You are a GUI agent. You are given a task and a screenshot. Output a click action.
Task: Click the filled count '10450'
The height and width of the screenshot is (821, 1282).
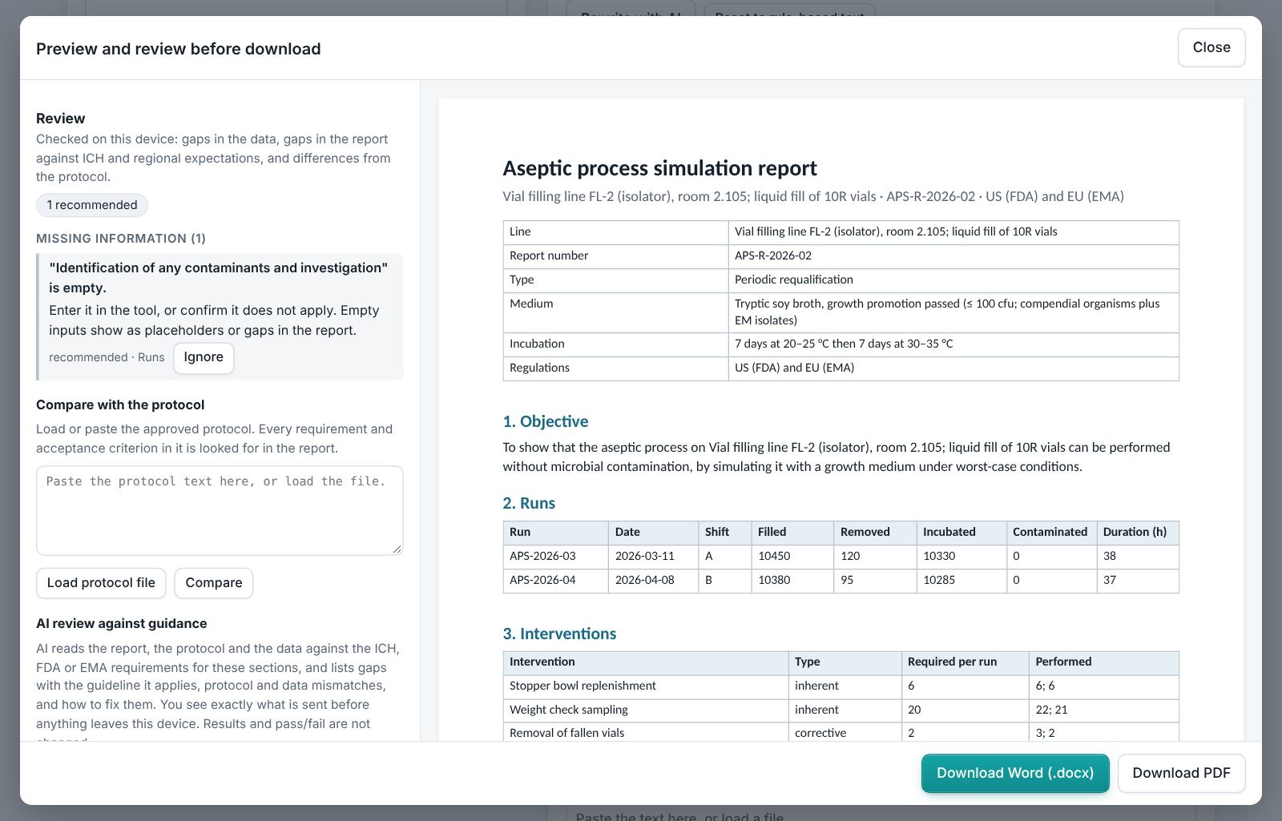(x=792, y=557)
